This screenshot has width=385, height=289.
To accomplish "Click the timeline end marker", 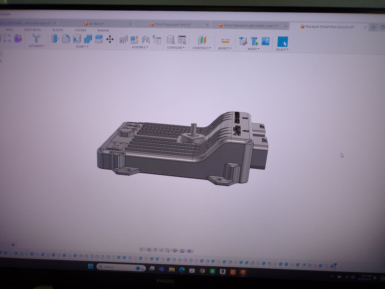I will [x=335, y=266].
